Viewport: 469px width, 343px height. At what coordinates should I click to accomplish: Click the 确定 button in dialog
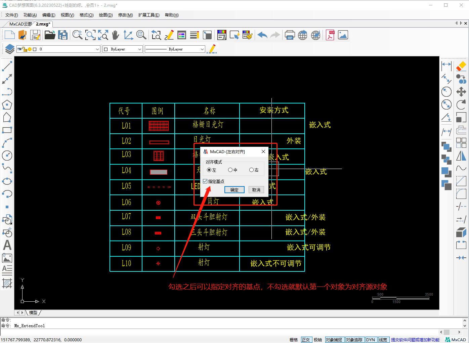point(234,190)
